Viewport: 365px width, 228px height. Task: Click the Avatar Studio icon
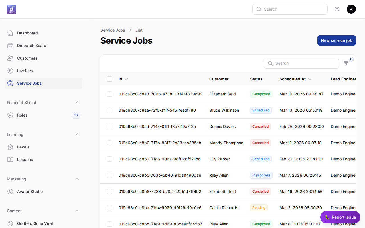[x=10, y=192]
